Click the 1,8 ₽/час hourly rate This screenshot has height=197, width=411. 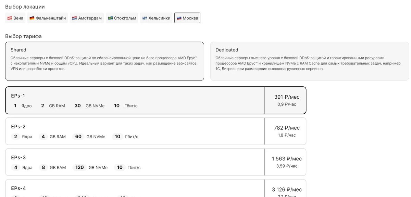(x=287, y=135)
